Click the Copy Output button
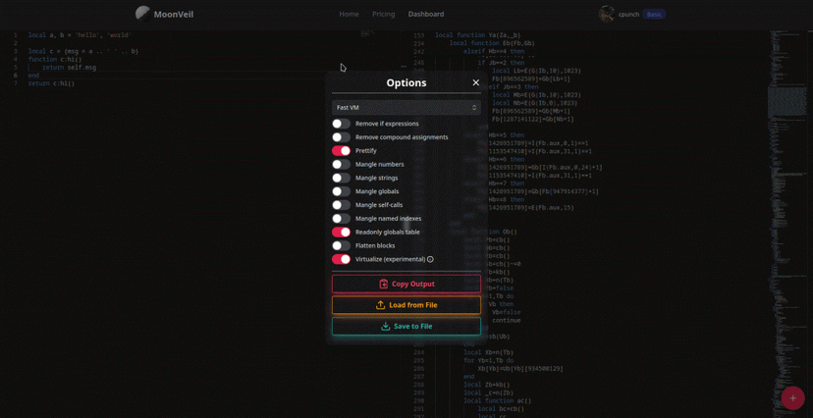The image size is (813, 418). (x=406, y=284)
